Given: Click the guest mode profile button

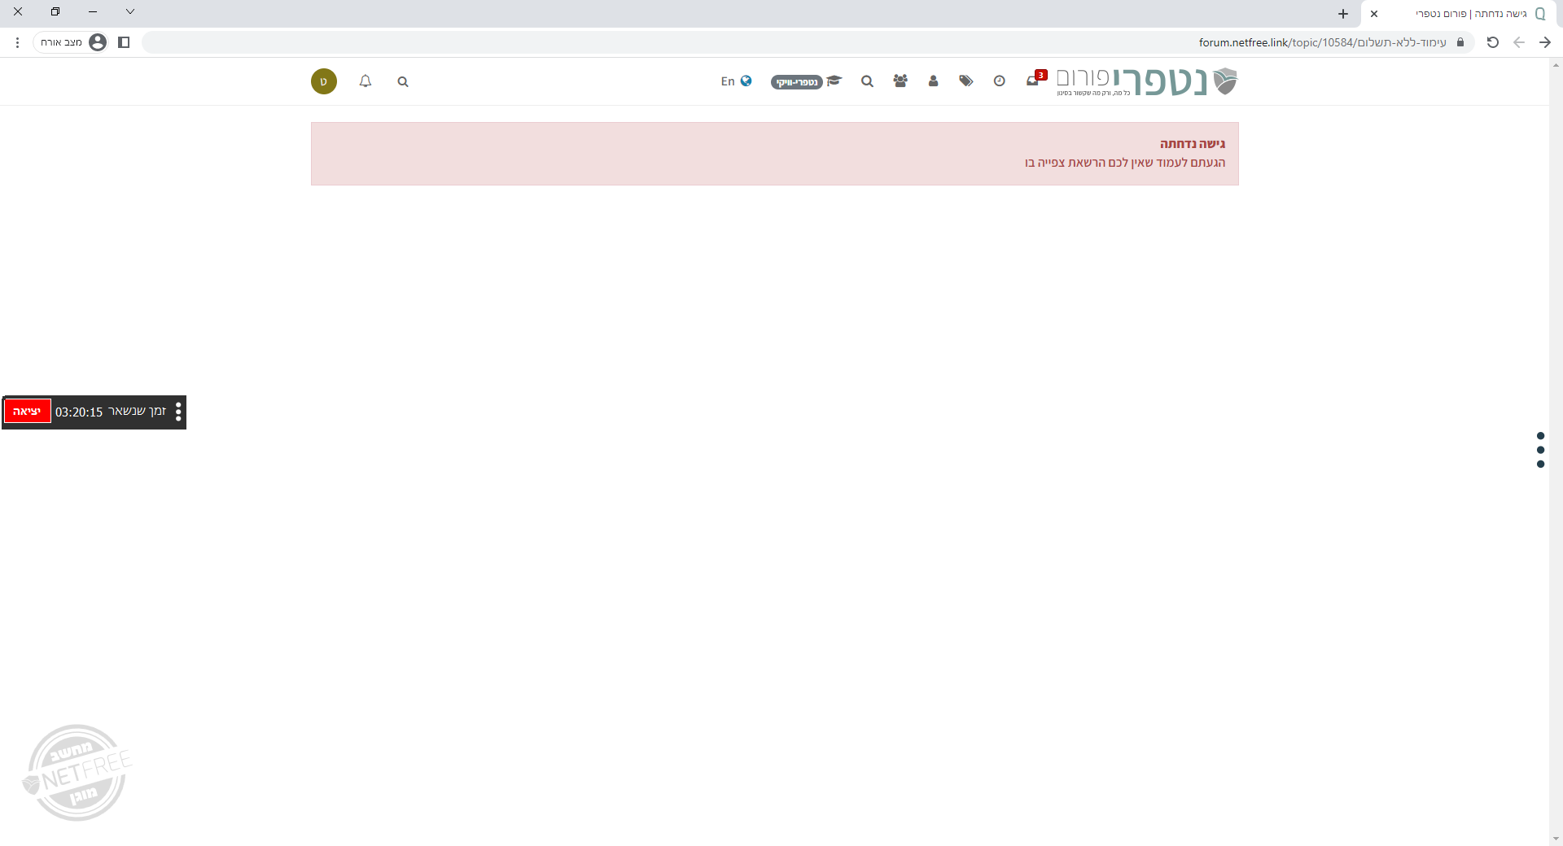Looking at the screenshot, I should (x=73, y=42).
